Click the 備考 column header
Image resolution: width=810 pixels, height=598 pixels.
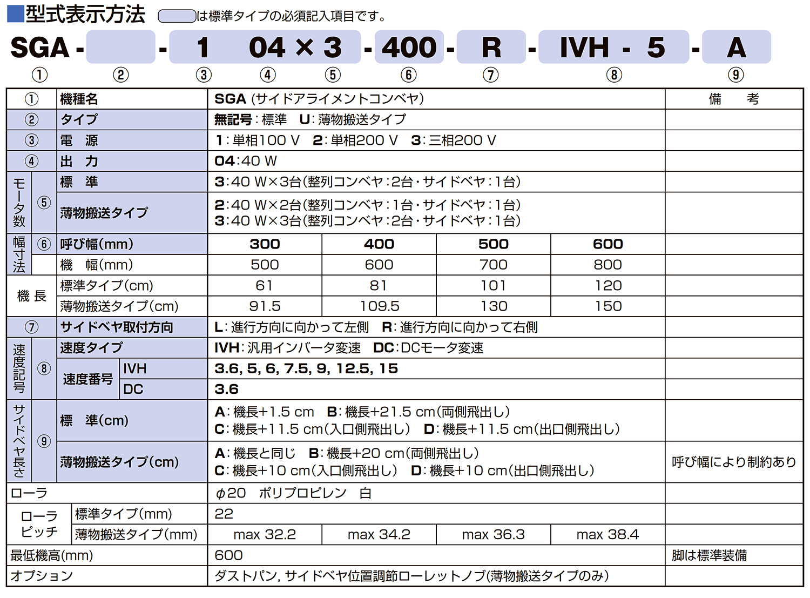coord(734,99)
